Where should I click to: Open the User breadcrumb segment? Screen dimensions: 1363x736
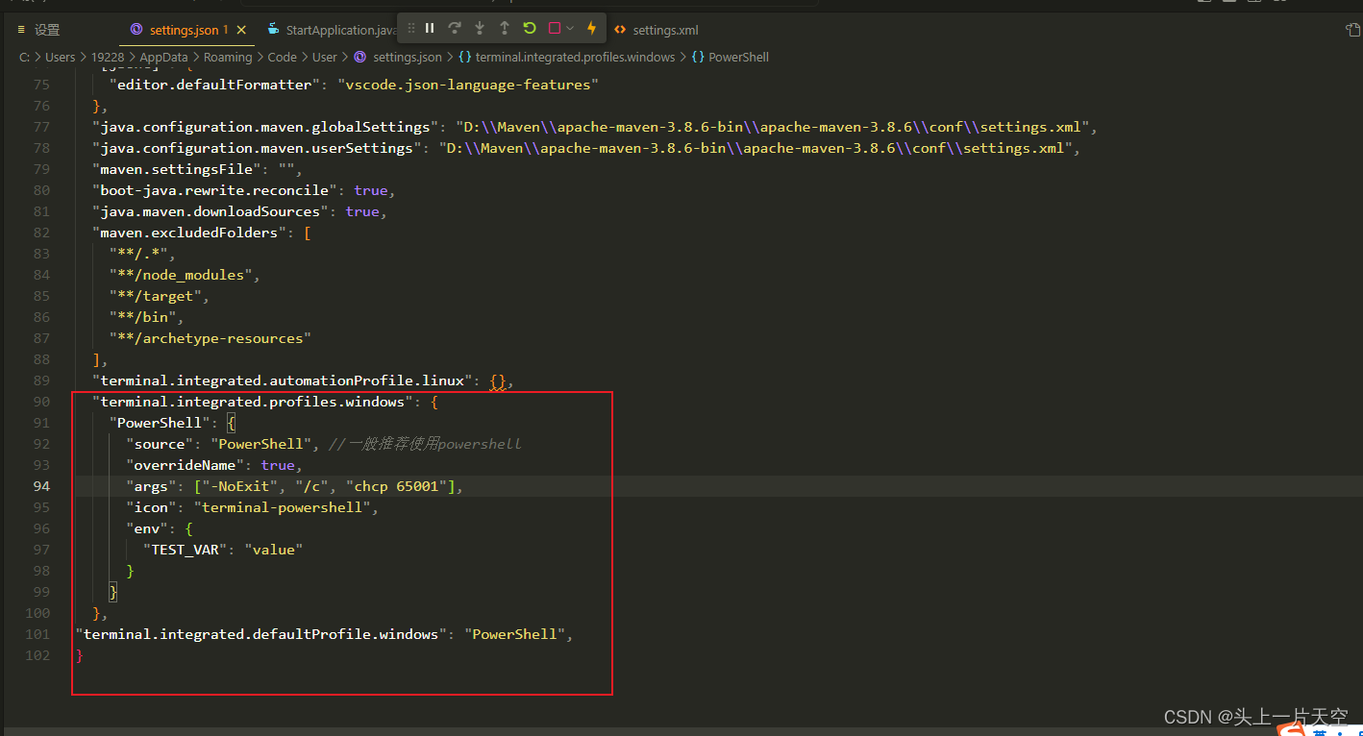click(325, 57)
